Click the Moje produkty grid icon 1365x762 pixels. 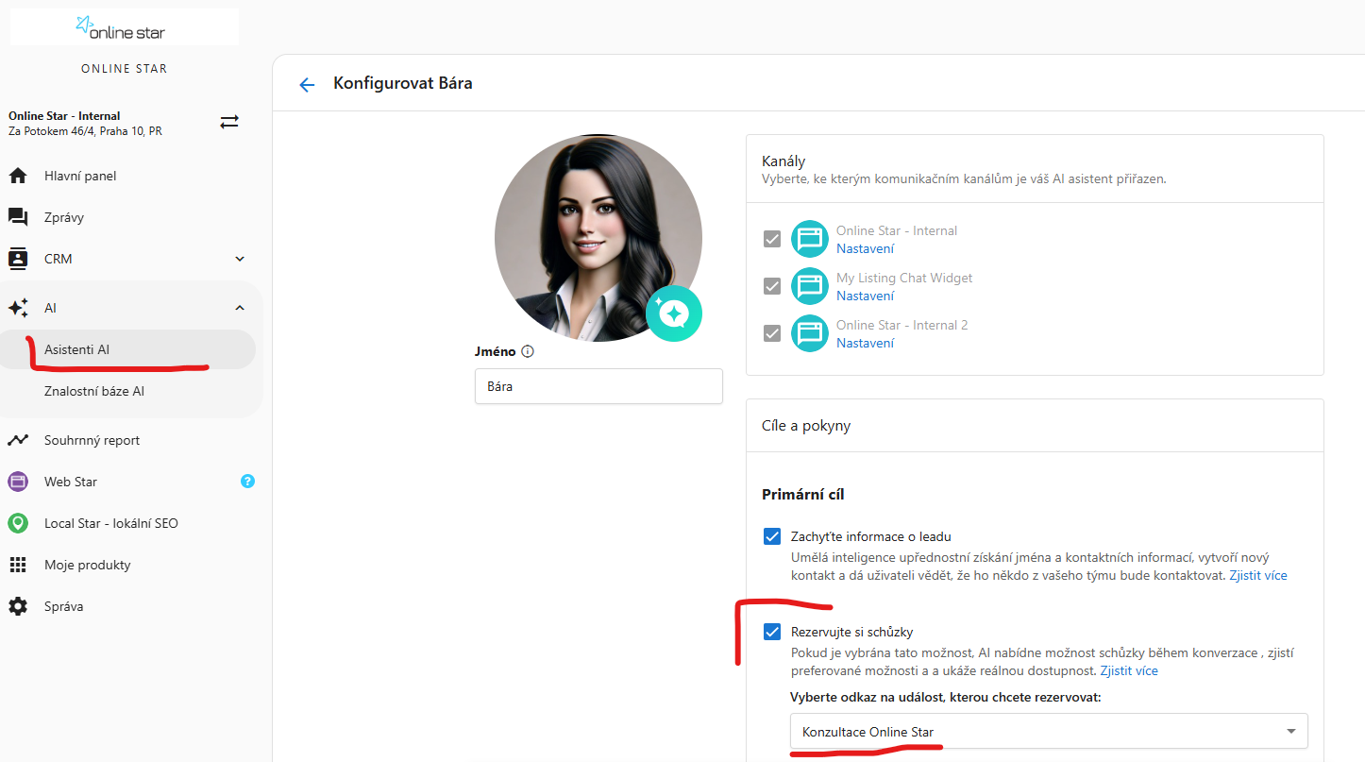pos(18,565)
